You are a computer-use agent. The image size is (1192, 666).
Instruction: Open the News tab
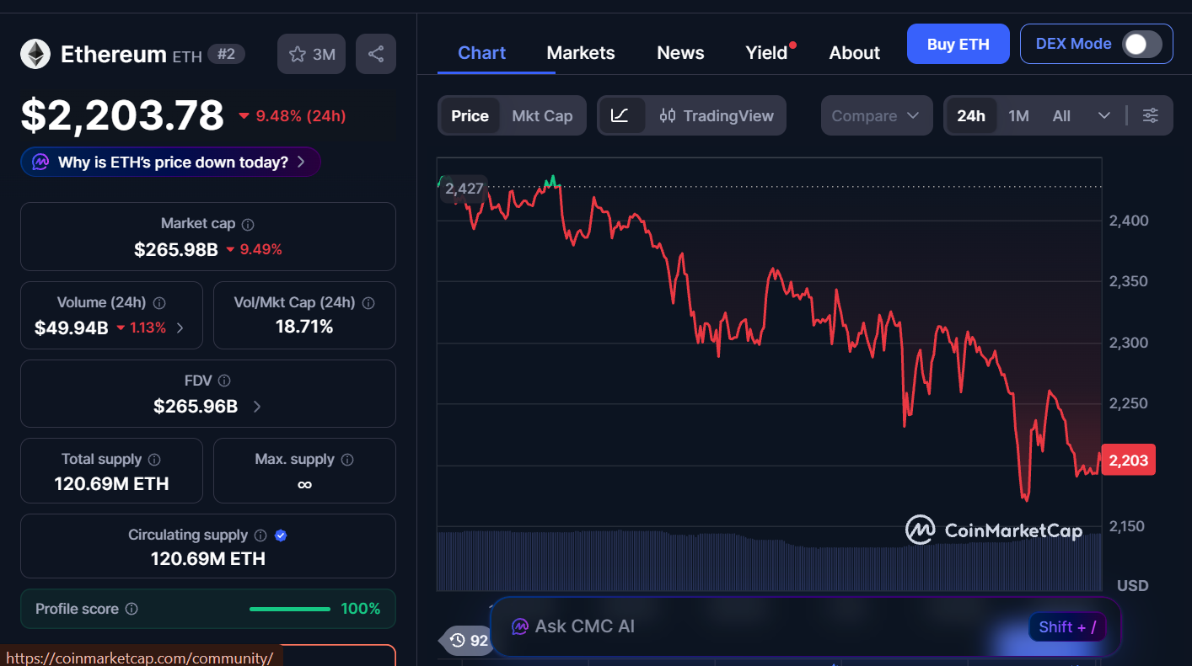point(679,52)
